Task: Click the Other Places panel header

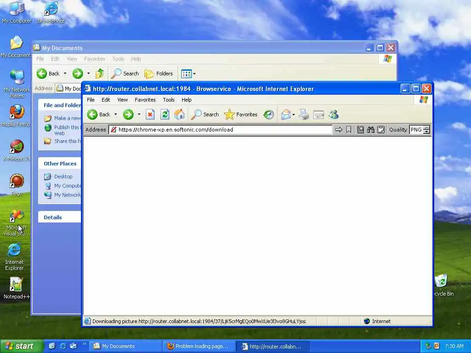Action: point(59,164)
